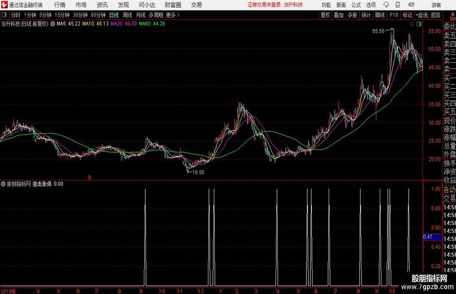
Task: Open the 行情 menu
Action: point(60,5)
